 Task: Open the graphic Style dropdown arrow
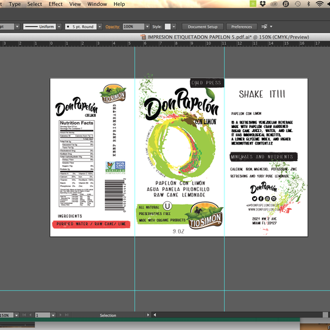pos(174,26)
